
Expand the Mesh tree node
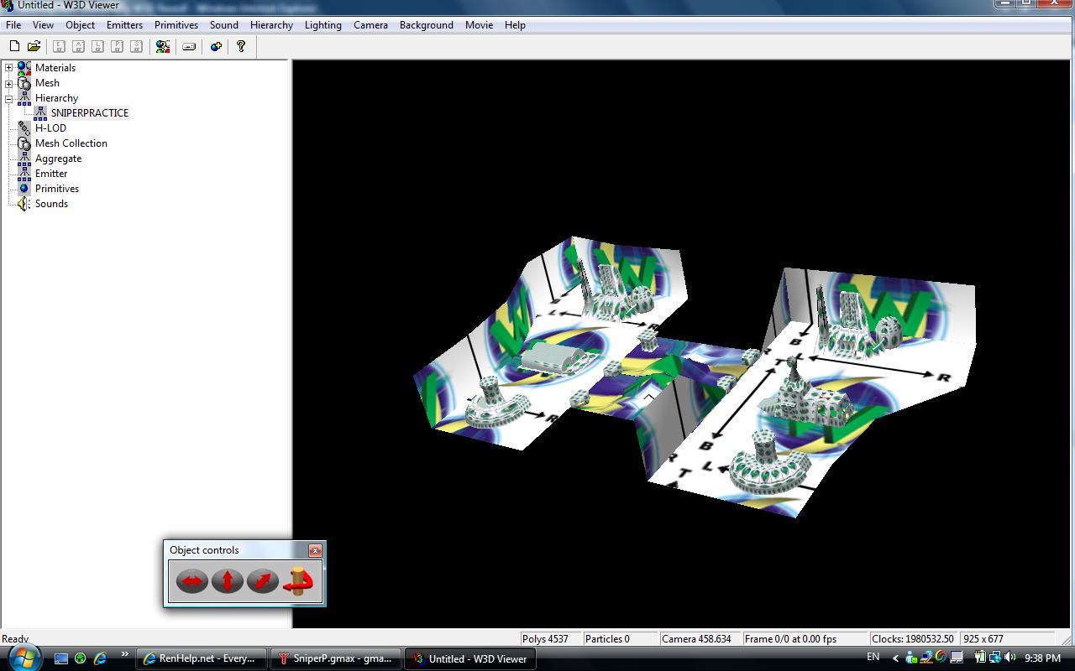pyautogui.click(x=9, y=83)
